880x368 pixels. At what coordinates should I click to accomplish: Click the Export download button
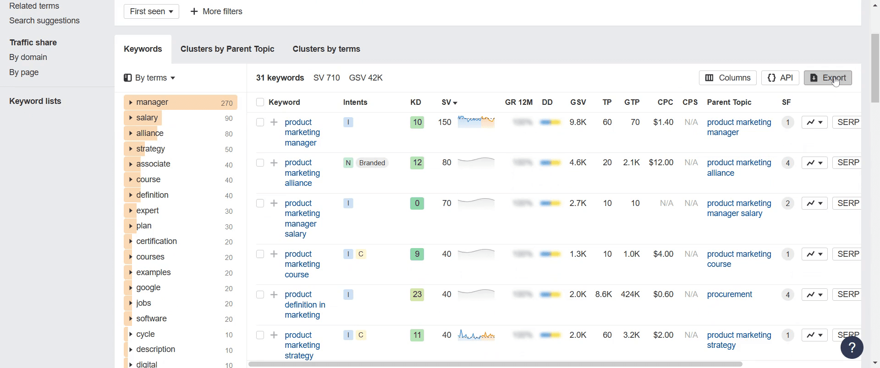pos(828,78)
